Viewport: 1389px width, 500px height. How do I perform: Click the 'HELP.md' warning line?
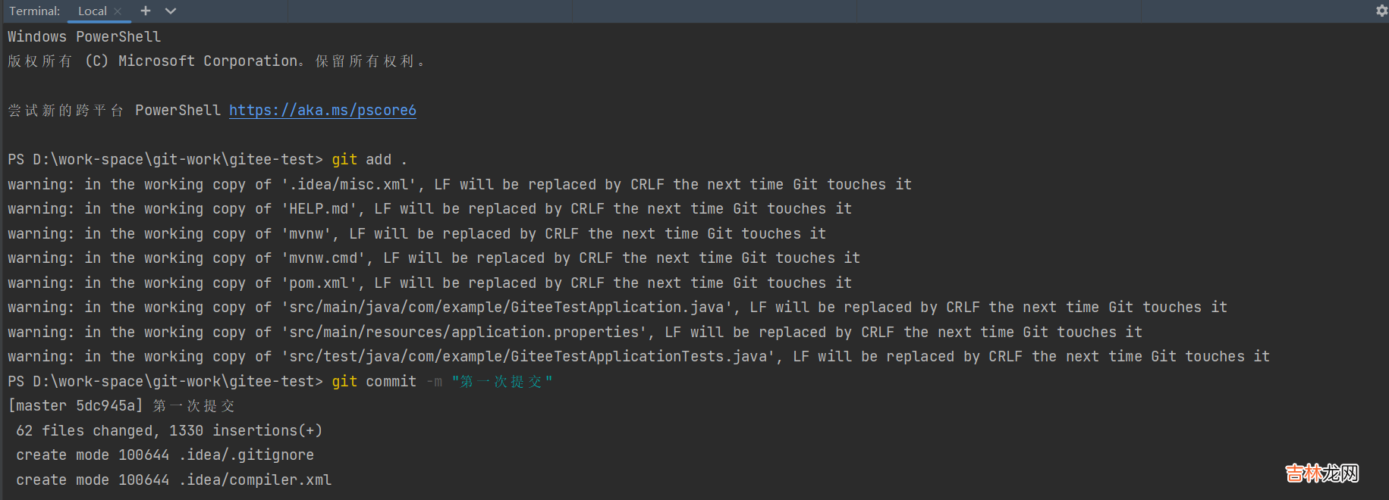click(429, 209)
